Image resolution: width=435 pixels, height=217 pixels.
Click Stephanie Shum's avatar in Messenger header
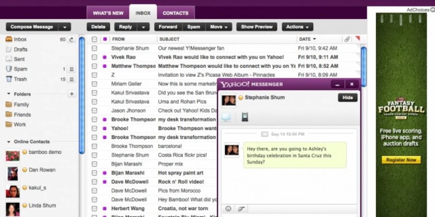click(229, 100)
